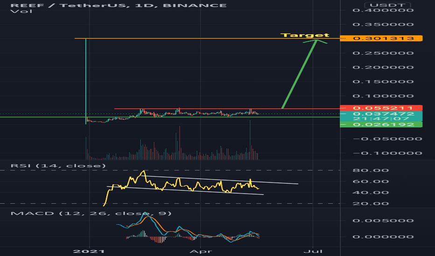Click the 0.005000 MACD scale value
The image size is (435, 256).
(383, 221)
